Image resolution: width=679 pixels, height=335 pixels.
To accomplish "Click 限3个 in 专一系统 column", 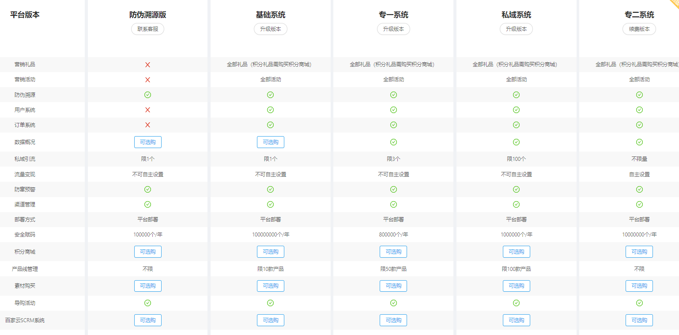I will [393, 159].
